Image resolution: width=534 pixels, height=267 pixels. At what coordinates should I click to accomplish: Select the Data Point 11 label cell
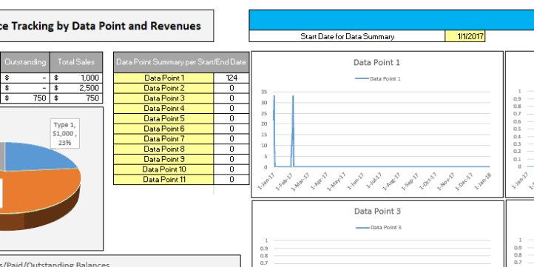click(x=163, y=180)
